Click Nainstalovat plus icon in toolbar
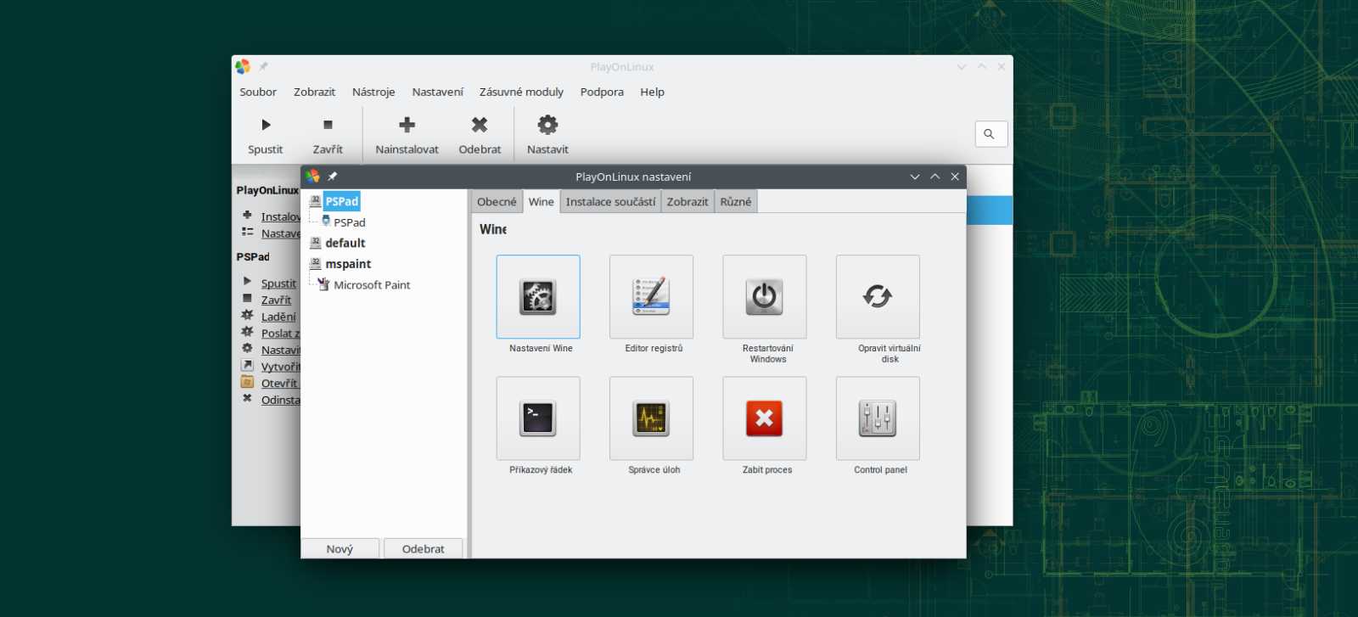The image size is (1358, 617). (x=407, y=125)
